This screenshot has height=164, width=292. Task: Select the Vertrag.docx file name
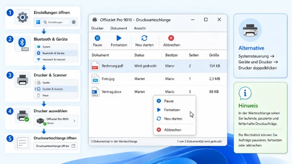(x=111, y=92)
